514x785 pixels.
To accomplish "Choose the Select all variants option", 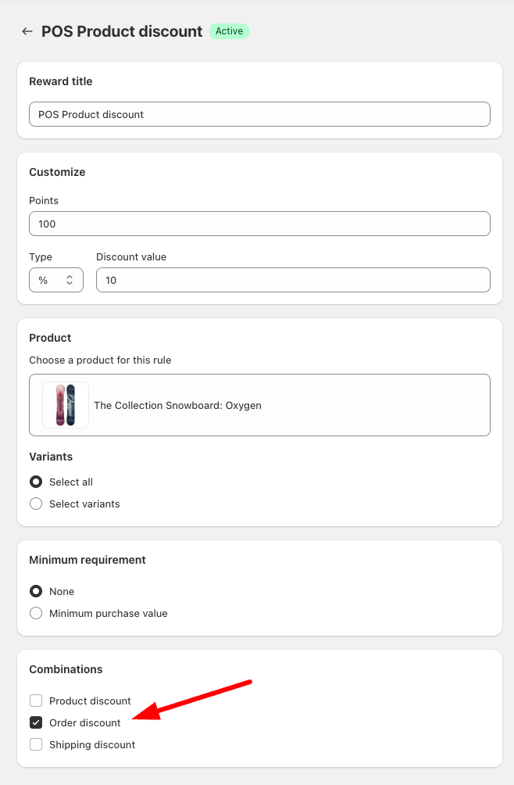I will coord(36,482).
